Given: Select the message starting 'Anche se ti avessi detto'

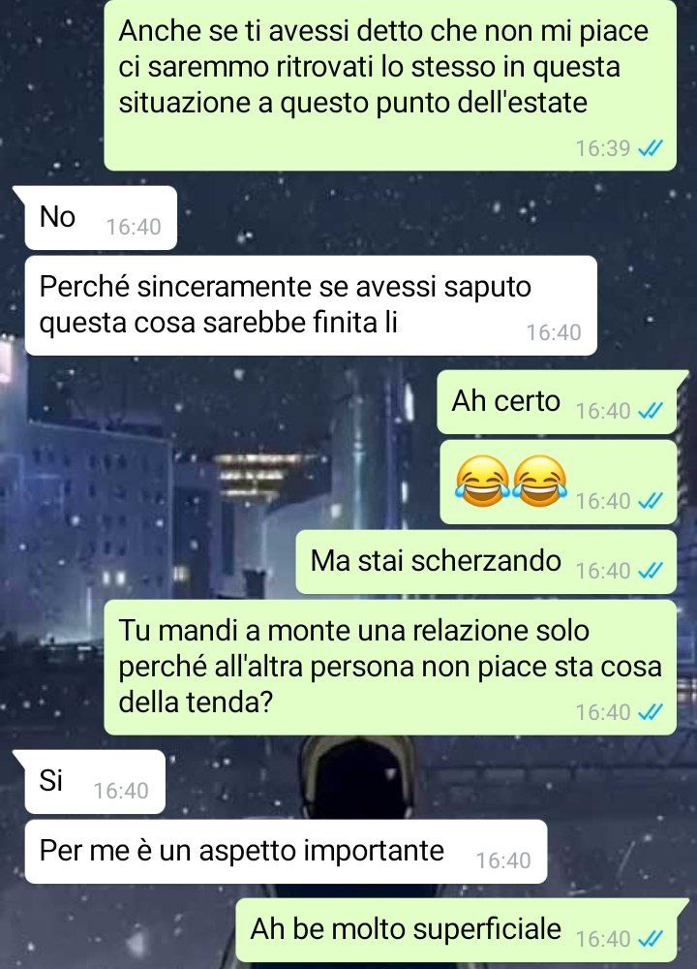Looking at the screenshot, I should pyautogui.click(x=390, y=85).
